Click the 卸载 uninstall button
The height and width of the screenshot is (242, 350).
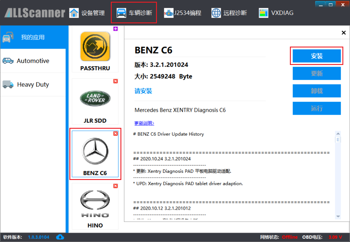(317, 91)
